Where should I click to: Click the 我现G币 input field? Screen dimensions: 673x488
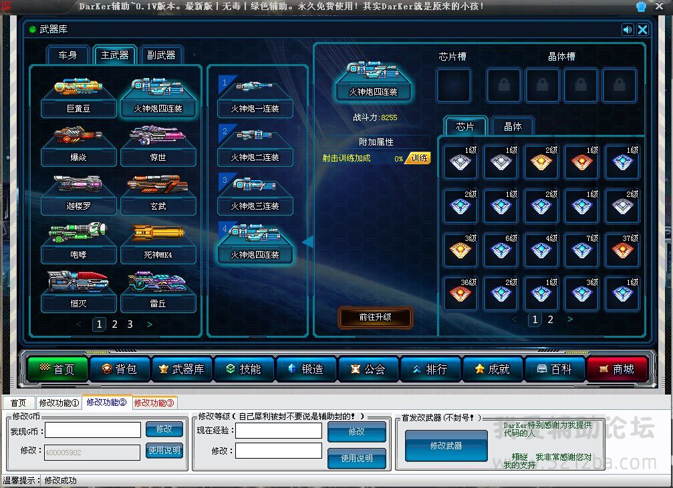(x=93, y=430)
